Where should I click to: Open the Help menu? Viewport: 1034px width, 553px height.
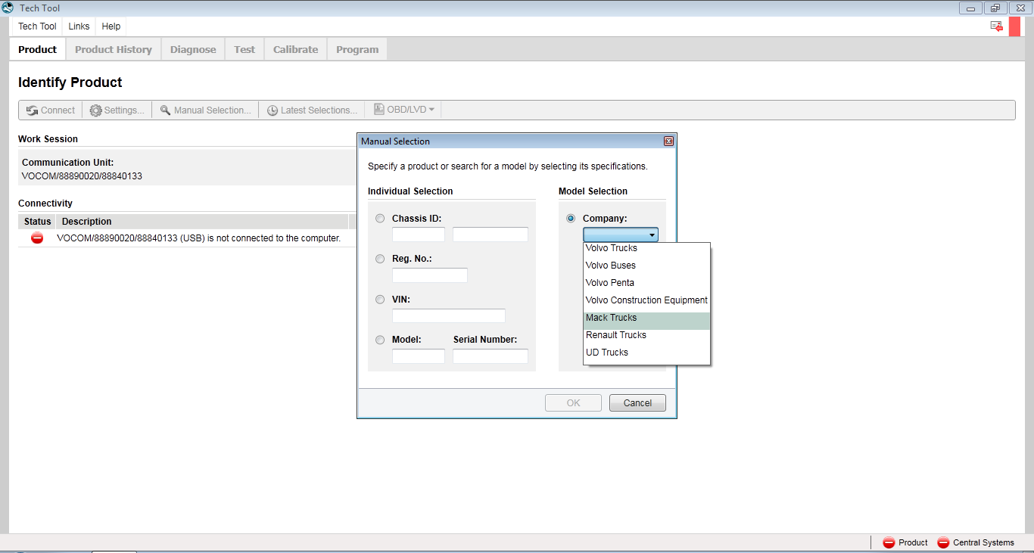[111, 26]
